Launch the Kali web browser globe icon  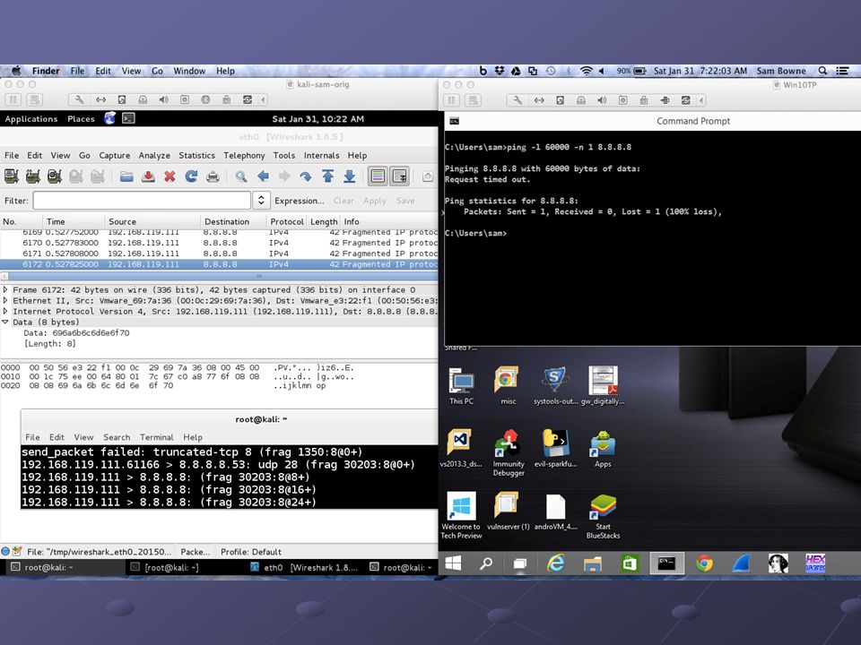click(x=109, y=118)
